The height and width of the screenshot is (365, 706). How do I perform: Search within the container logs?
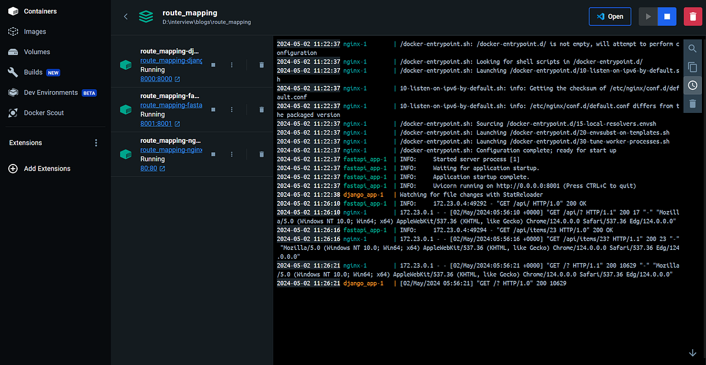tap(692, 49)
